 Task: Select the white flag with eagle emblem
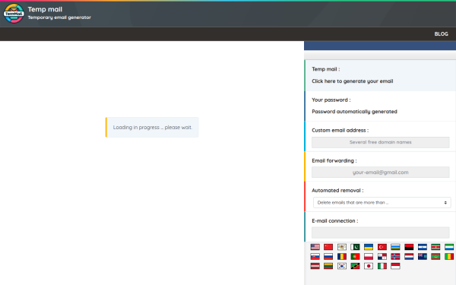click(x=342, y=247)
